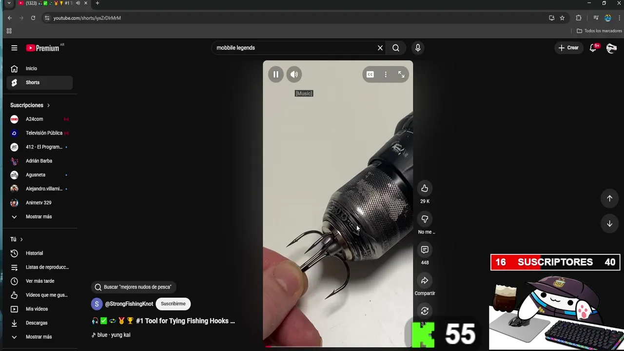
Task: Open the Televisión Pública channel
Action: coord(39,133)
